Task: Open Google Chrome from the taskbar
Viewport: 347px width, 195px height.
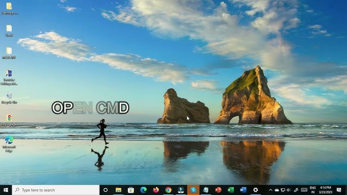Action: [168, 190]
